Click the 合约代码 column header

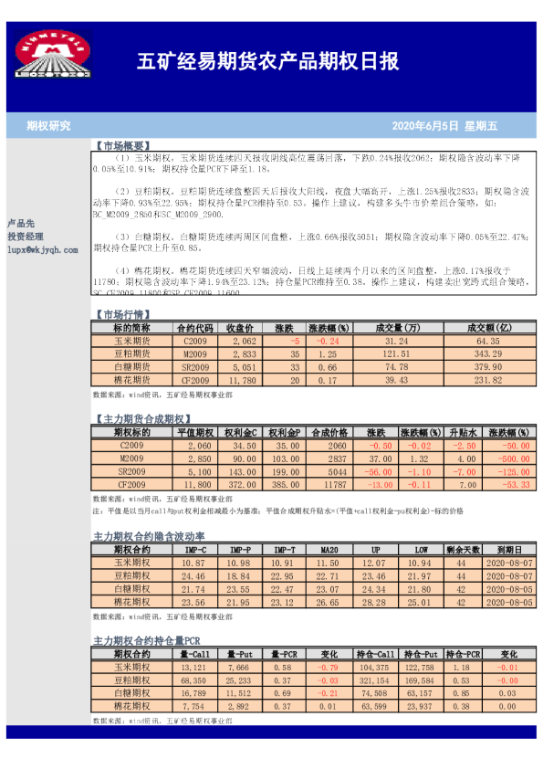pyautogui.click(x=195, y=328)
